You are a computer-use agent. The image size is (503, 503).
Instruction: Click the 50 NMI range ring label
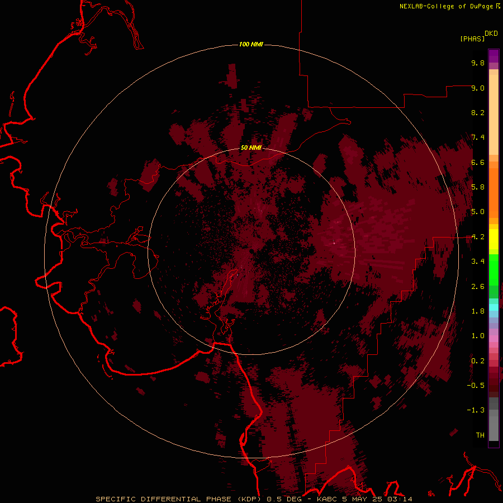[251, 148]
